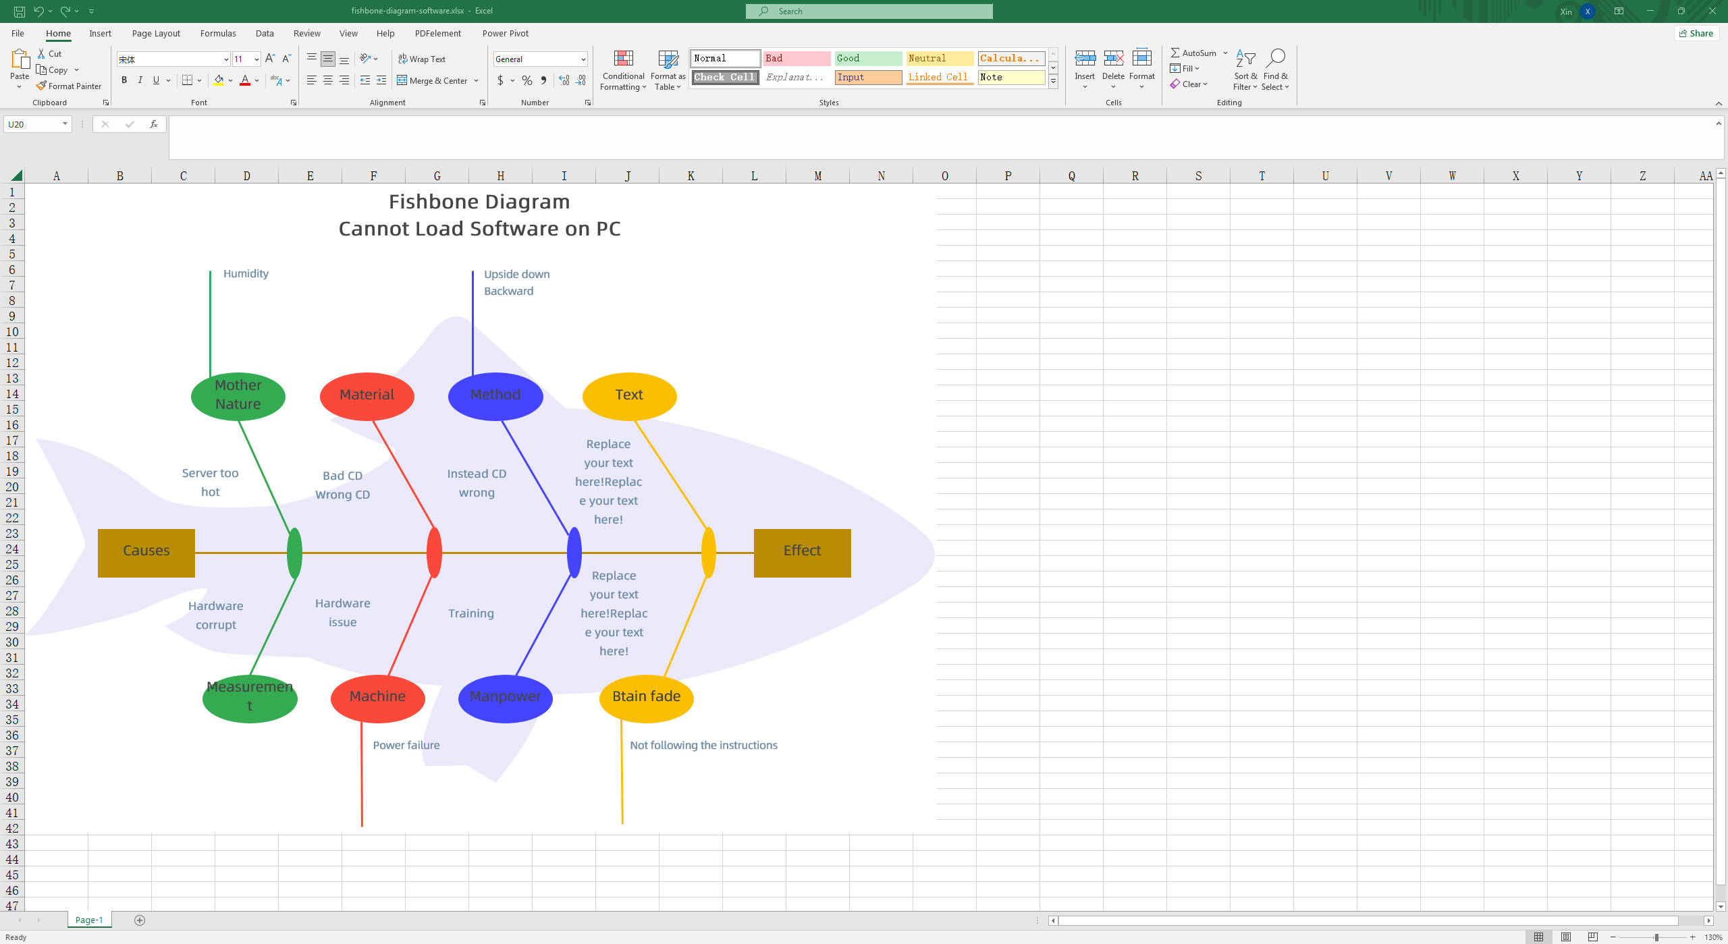Image resolution: width=1728 pixels, height=944 pixels.
Task: Open the font size dropdown
Action: pos(256,59)
